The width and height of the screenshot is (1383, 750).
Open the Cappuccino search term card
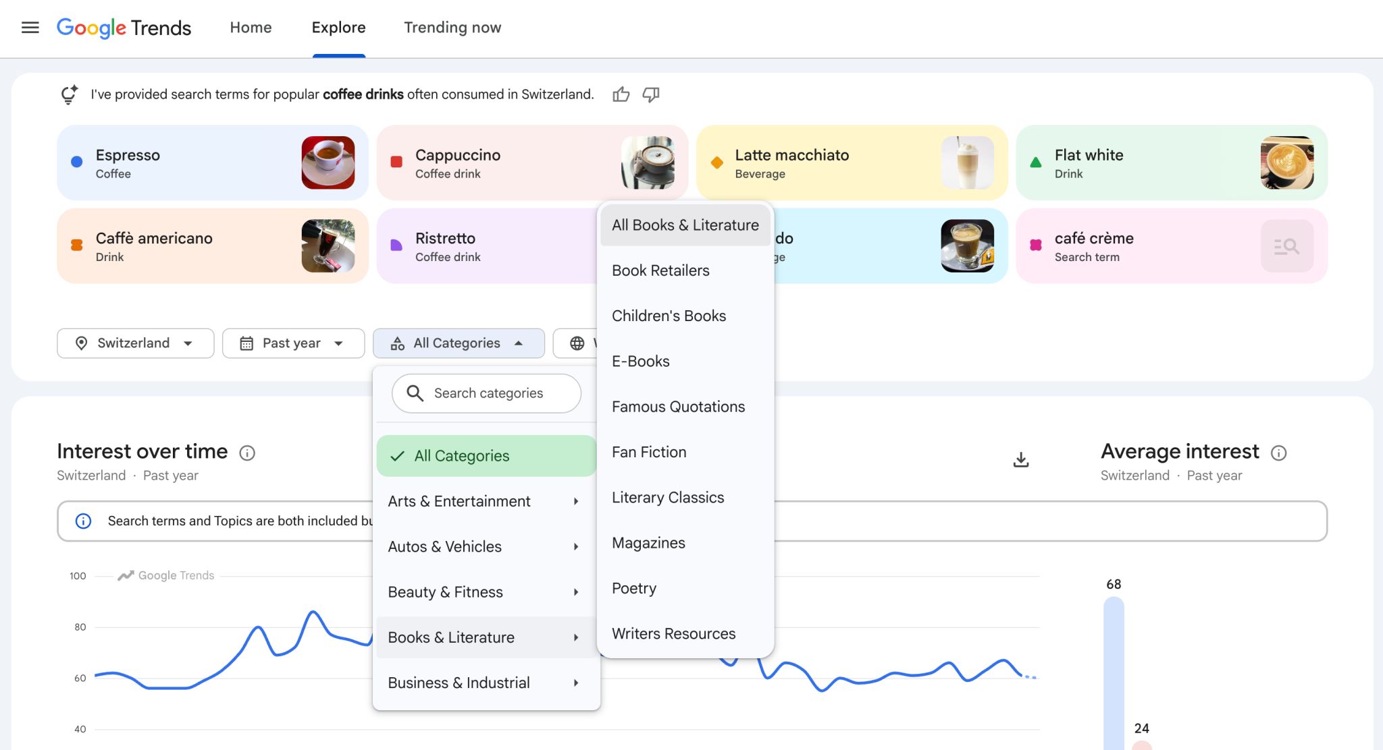click(x=532, y=163)
